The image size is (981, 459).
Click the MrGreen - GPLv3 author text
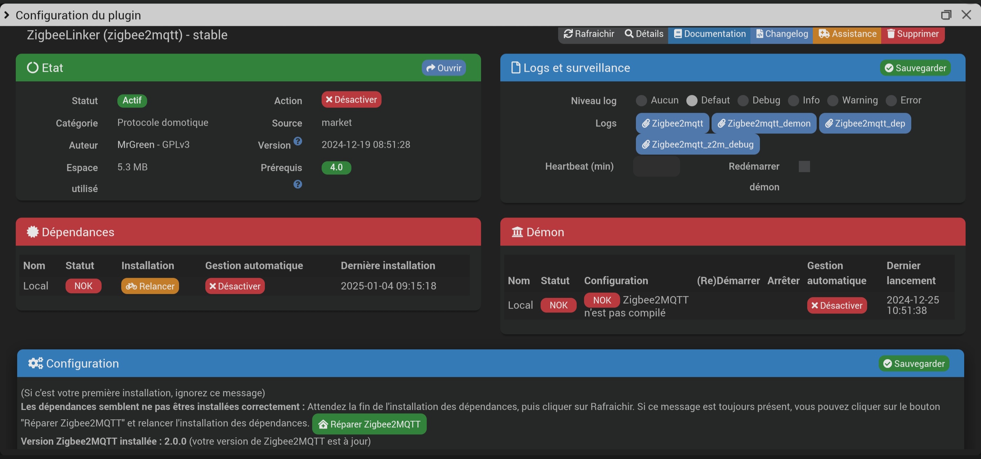(x=153, y=145)
